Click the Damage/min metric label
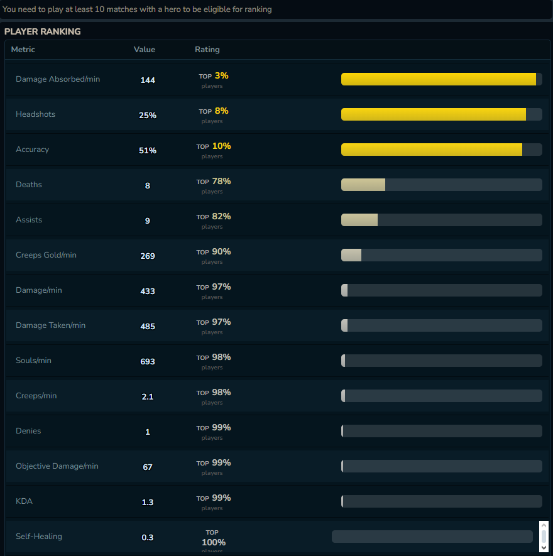This screenshot has width=553, height=556. point(40,290)
